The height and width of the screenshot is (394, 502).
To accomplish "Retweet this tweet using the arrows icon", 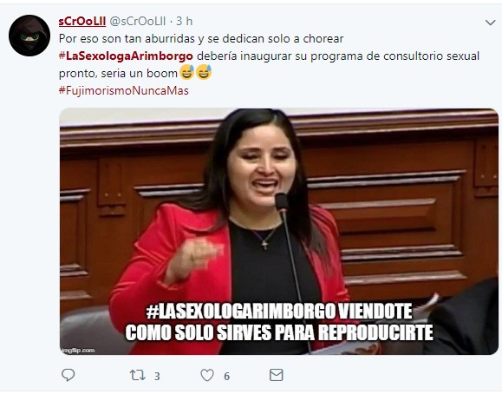I will tap(137, 375).
